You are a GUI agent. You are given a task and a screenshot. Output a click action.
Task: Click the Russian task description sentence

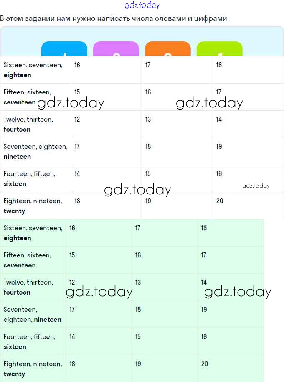pyautogui.click(x=114, y=18)
